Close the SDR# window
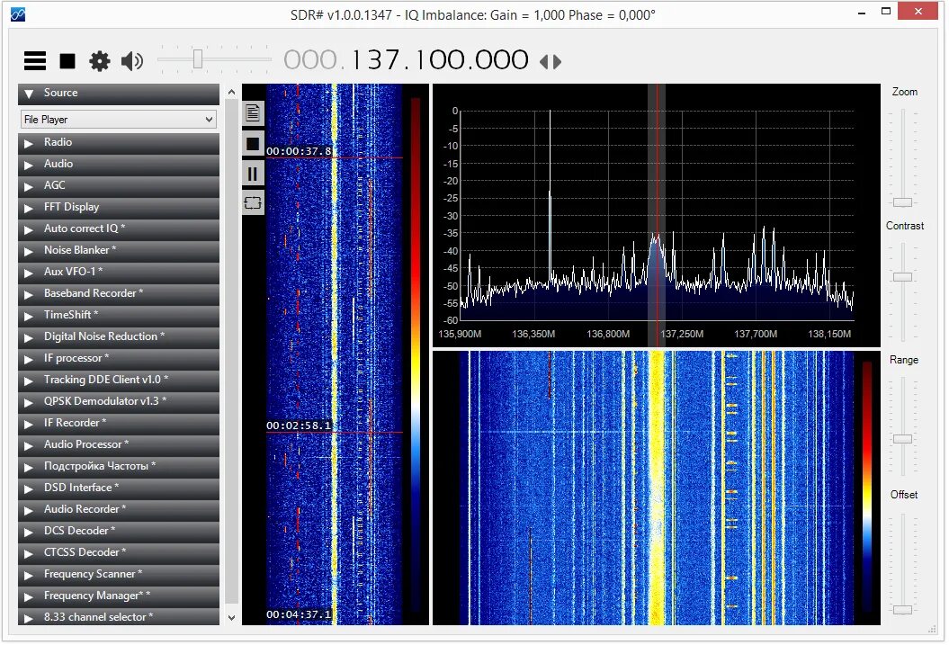Screen dimensions: 949x645 coord(918,11)
